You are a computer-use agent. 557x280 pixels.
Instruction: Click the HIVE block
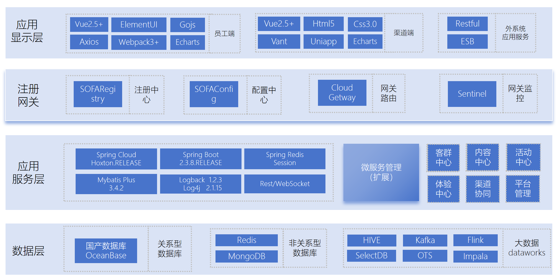pos(372,240)
